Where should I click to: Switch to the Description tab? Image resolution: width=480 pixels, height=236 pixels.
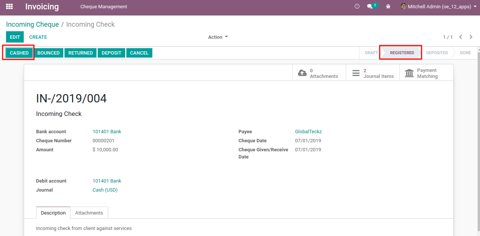53,213
